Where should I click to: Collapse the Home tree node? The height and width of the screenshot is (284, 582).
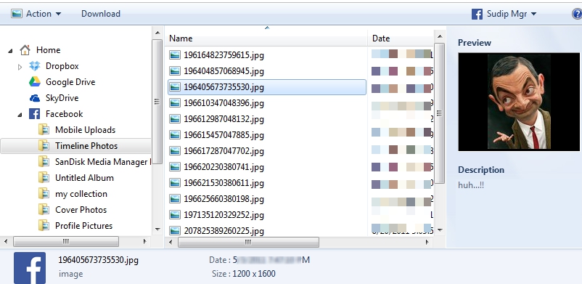(x=10, y=51)
